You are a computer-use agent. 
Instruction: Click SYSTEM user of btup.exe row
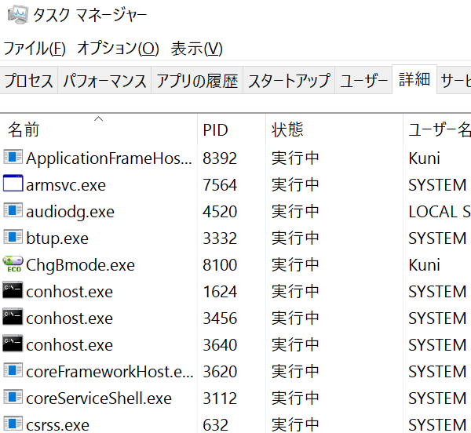pyautogui.click(x=437, y=238)
